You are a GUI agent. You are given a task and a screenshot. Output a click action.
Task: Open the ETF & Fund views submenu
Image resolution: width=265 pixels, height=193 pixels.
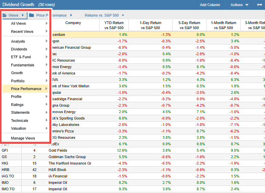[25, 57]
